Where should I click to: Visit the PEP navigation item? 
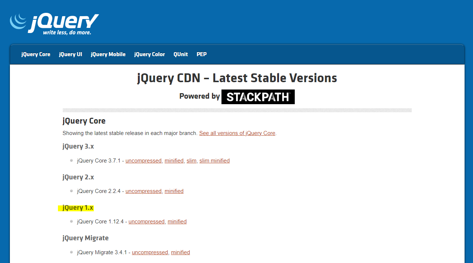click(x=202, y=54)
